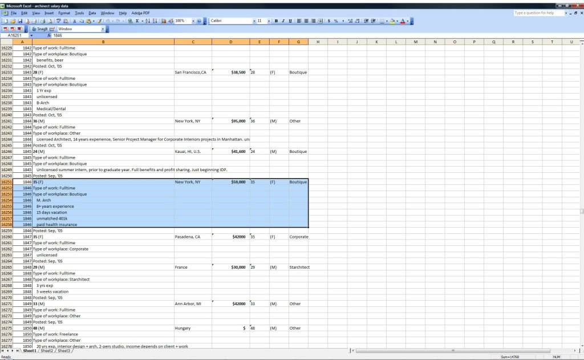The image size is (584, 360).
Task: Click the Fill Color bucket swatch
Action: 392,21
